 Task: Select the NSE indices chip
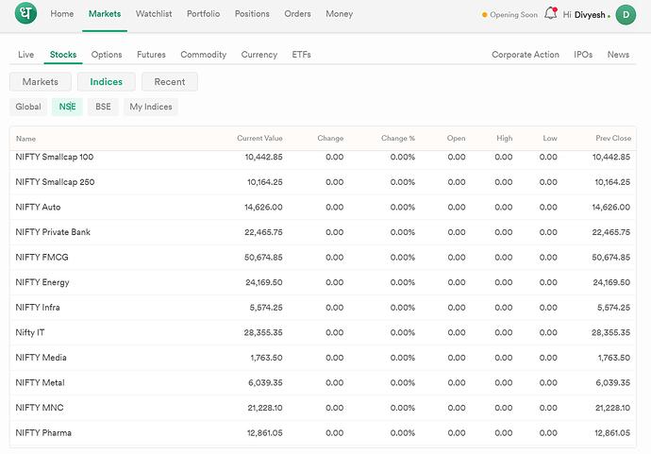click(67, 107)
